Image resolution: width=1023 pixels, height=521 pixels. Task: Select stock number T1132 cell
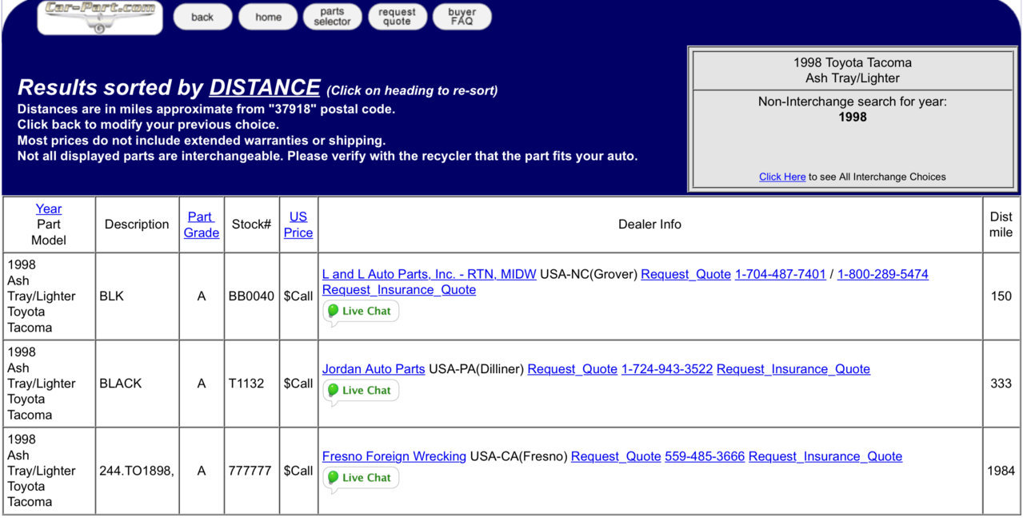click(251, 384)
